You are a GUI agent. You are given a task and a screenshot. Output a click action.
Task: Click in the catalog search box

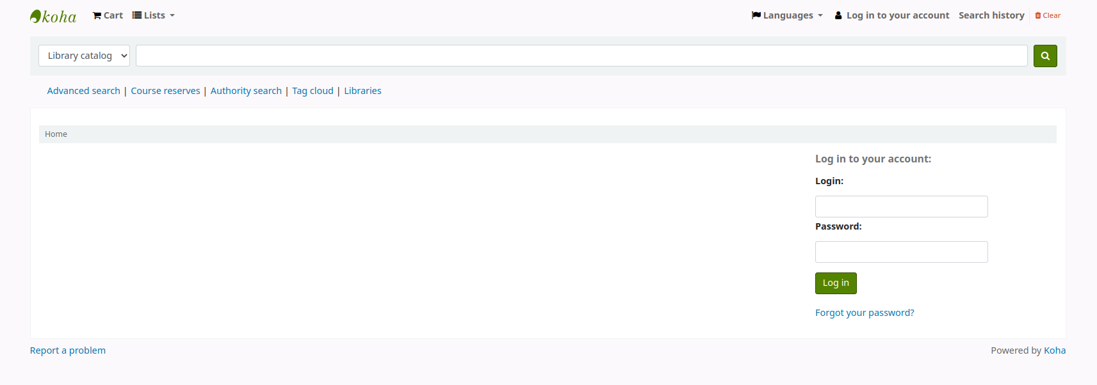pos(581,56)
